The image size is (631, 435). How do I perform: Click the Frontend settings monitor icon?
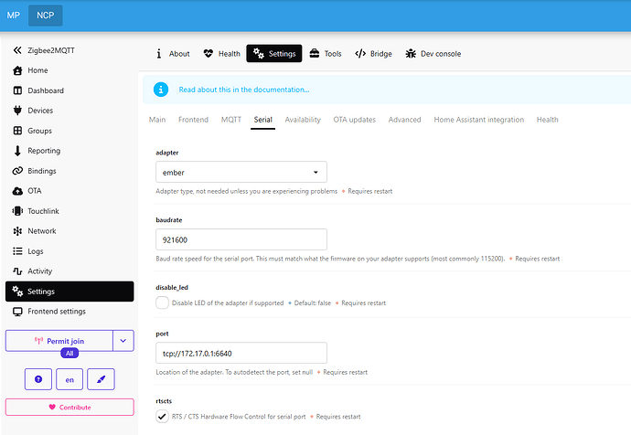tap(17, 312)
